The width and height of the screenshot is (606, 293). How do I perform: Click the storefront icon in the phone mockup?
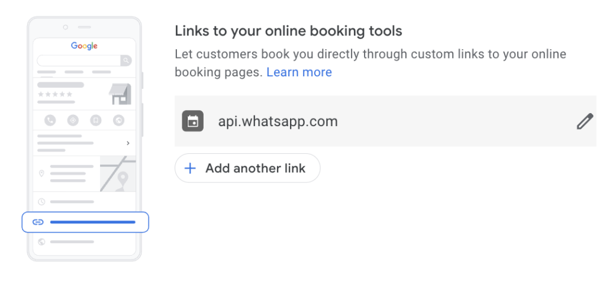pos(120,94)
